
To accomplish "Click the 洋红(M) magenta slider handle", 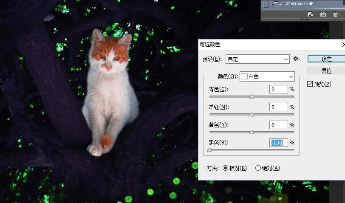I will (252, 114).
